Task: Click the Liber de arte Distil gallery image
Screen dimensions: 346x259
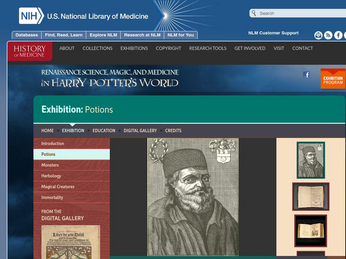Action: 70,242
